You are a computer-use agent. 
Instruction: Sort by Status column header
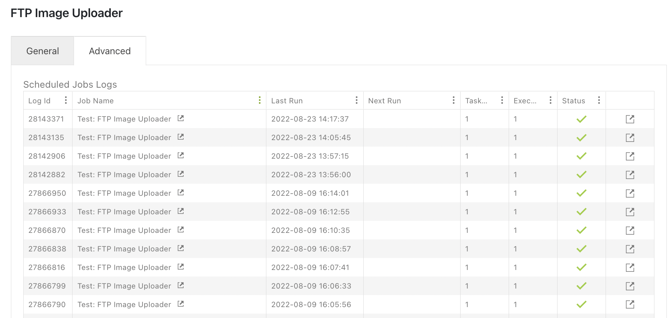(x=574, y=101)
